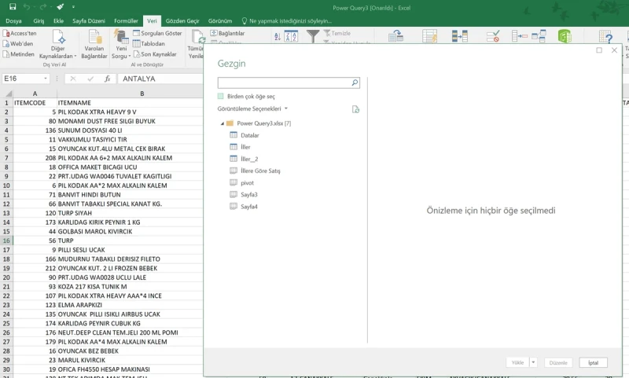629x378 pixels.
Task: Import data with Metinden
Action: [19, 54]
